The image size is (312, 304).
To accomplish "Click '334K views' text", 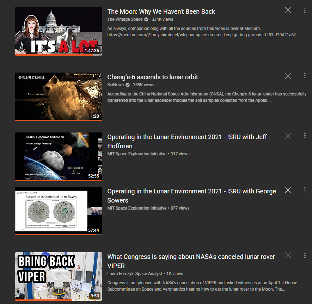I will point(163,19).
